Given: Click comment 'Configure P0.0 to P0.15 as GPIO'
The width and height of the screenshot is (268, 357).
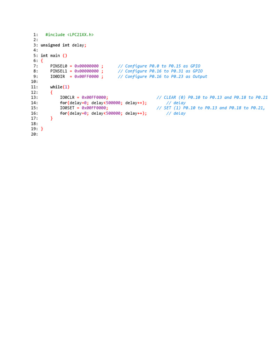Looking at the screenshot, I should click(159, 66).
